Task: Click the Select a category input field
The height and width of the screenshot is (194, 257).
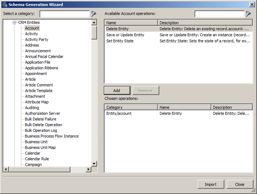Action: [64, 14]
